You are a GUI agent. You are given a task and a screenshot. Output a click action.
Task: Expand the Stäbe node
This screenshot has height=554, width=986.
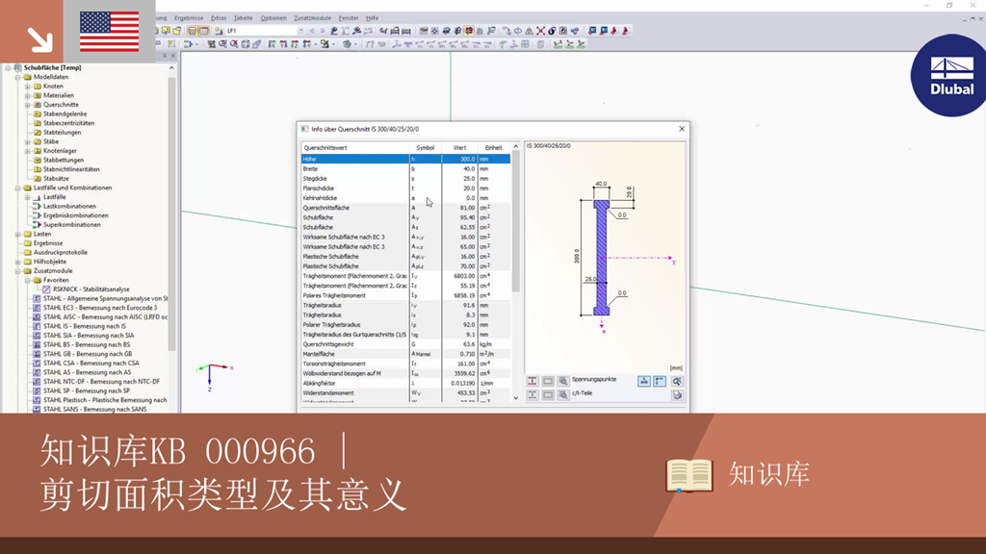point(28,142)
